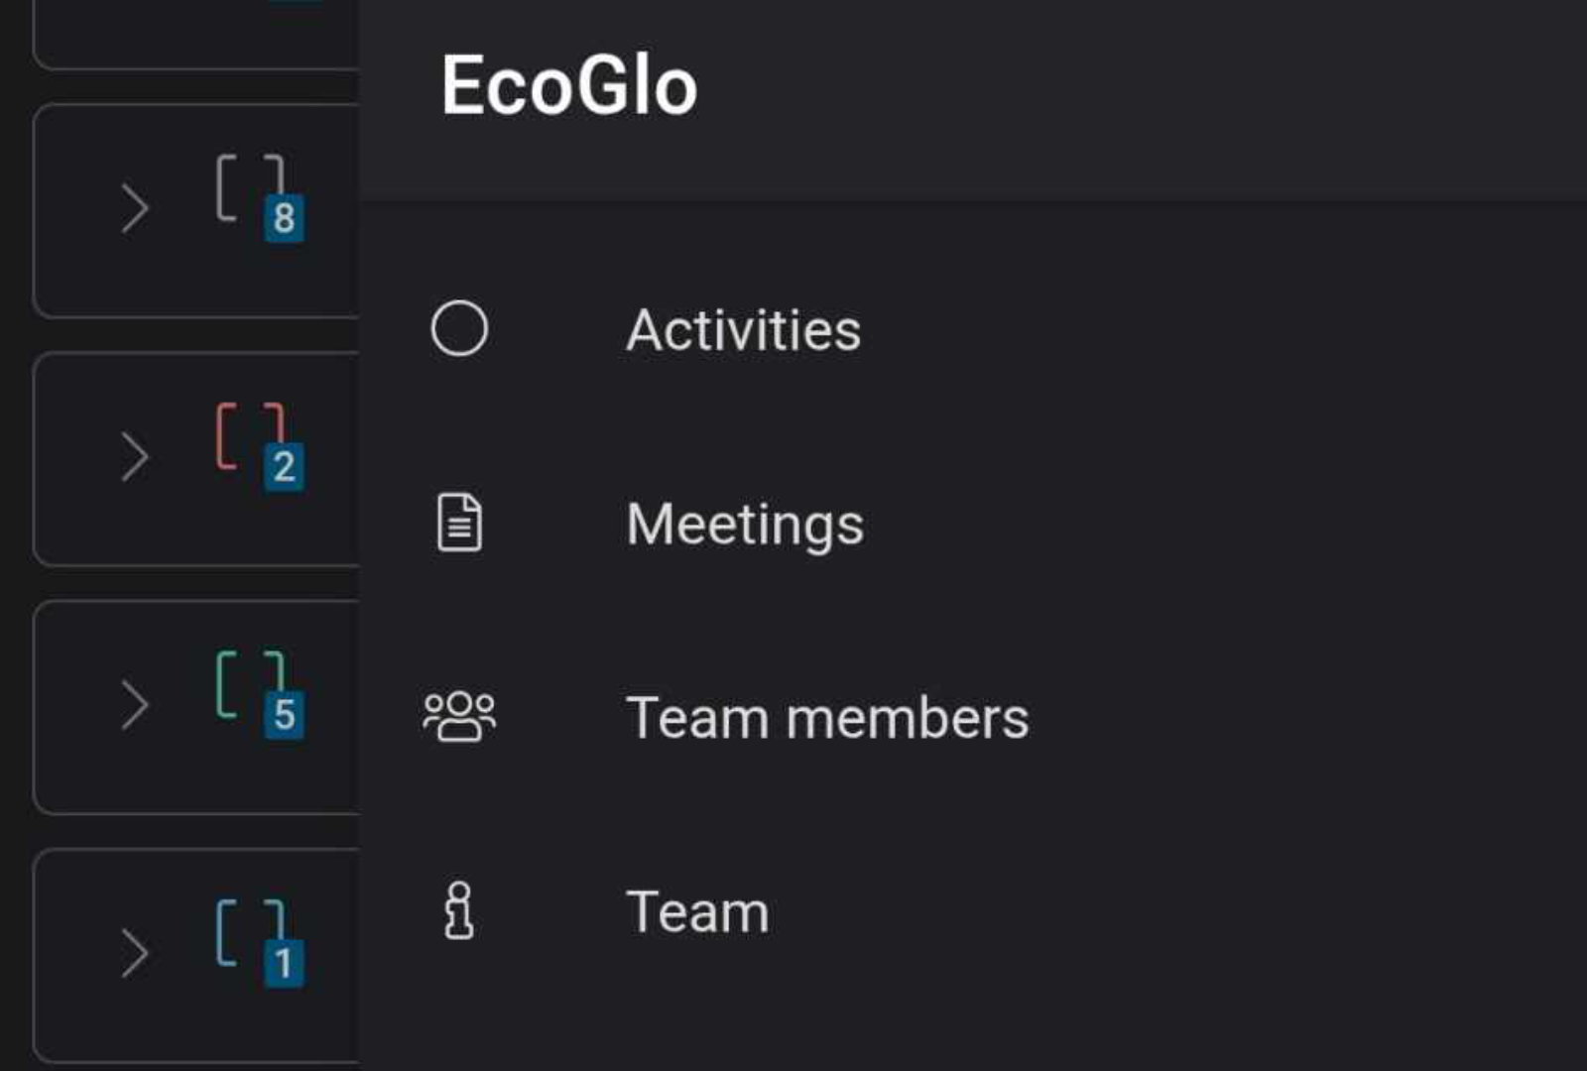The image size is (1587, 1071).
Task: Expand the row with badge 1
Action: (135, 954)
